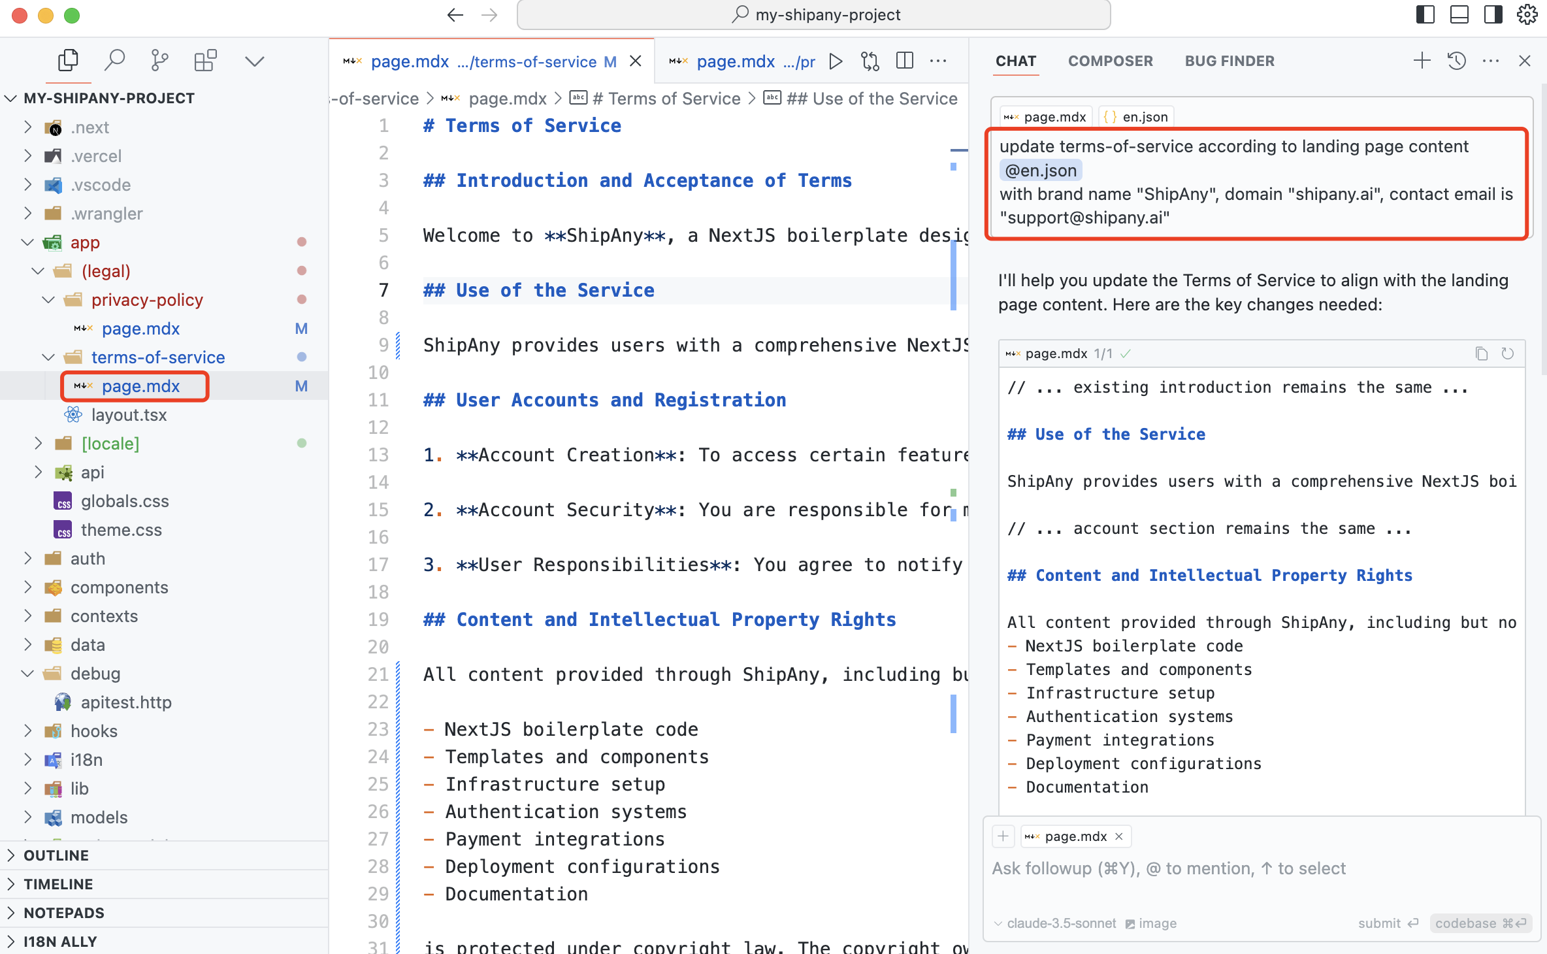Start a new chat with plus icon

coord(1422,61)
